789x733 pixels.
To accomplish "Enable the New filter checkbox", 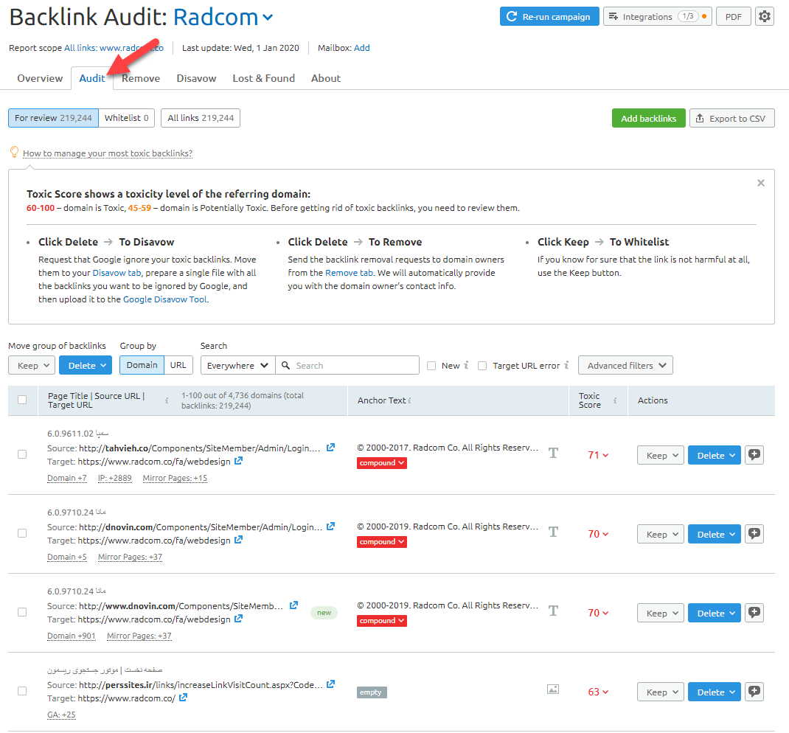I will tap(431, 365).
